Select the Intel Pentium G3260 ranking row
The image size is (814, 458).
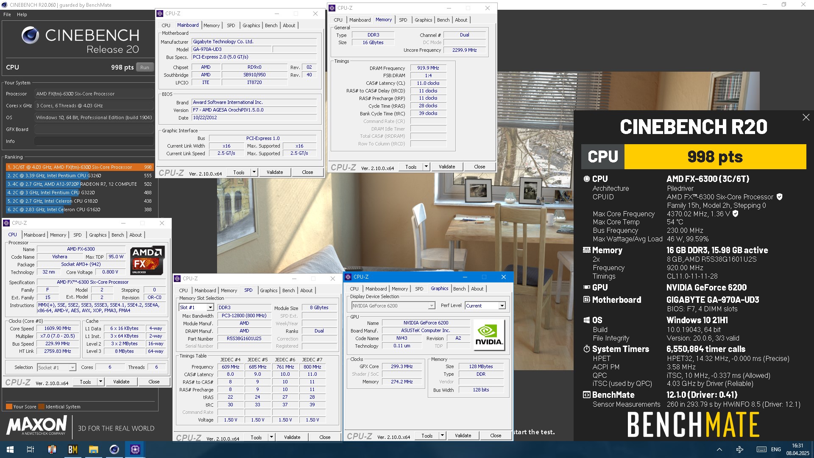coord(80,176)
